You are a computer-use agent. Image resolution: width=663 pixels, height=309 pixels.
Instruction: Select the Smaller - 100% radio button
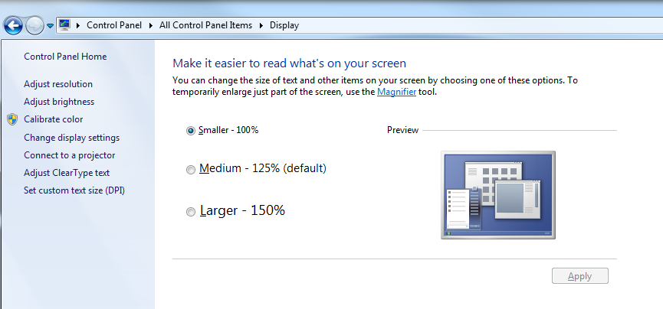click(191, 131)
